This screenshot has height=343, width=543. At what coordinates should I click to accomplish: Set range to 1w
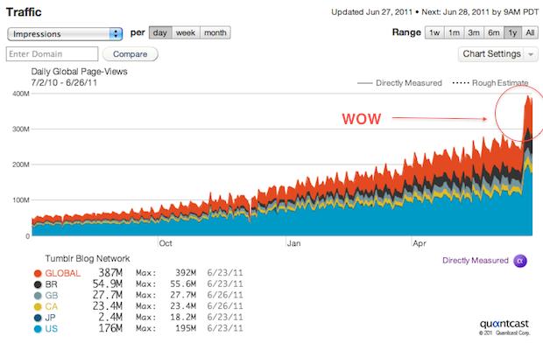pyautogui.click(x=434, y=33)
